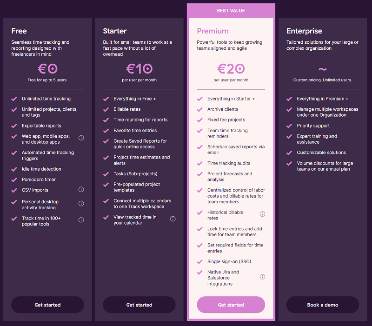Open info for Native Jira and Salesforce integrations
Viewport: 372px width, 326px height.
(x=262, y=276)
